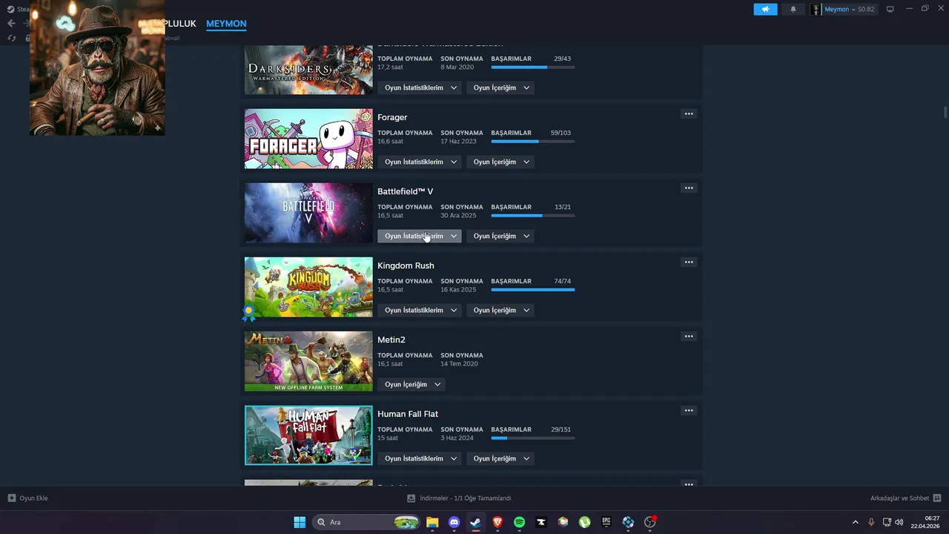
Task: Open uTorrent from the taskbar
Action: (x=585, y=522)
